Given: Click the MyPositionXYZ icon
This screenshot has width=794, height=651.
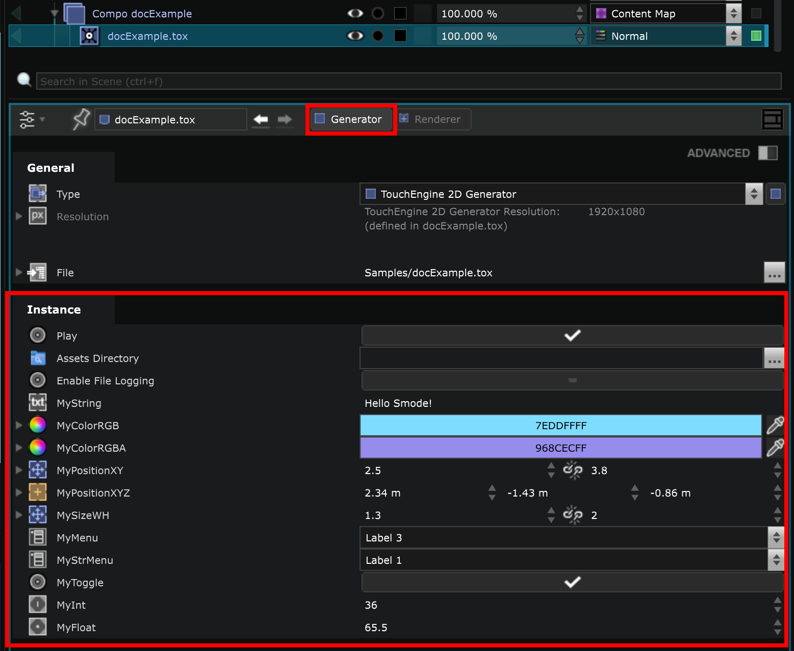Looking at the screenshot, I should pyautogui.click(x=38, y=492).
